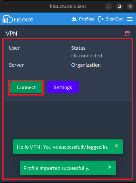Click the hiCLOUDS Client title bar

click(68, 6)
